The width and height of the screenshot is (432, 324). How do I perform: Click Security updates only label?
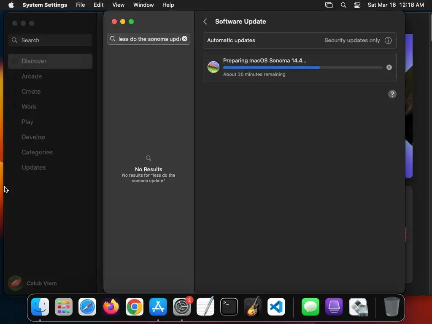(x=352, y=40)
